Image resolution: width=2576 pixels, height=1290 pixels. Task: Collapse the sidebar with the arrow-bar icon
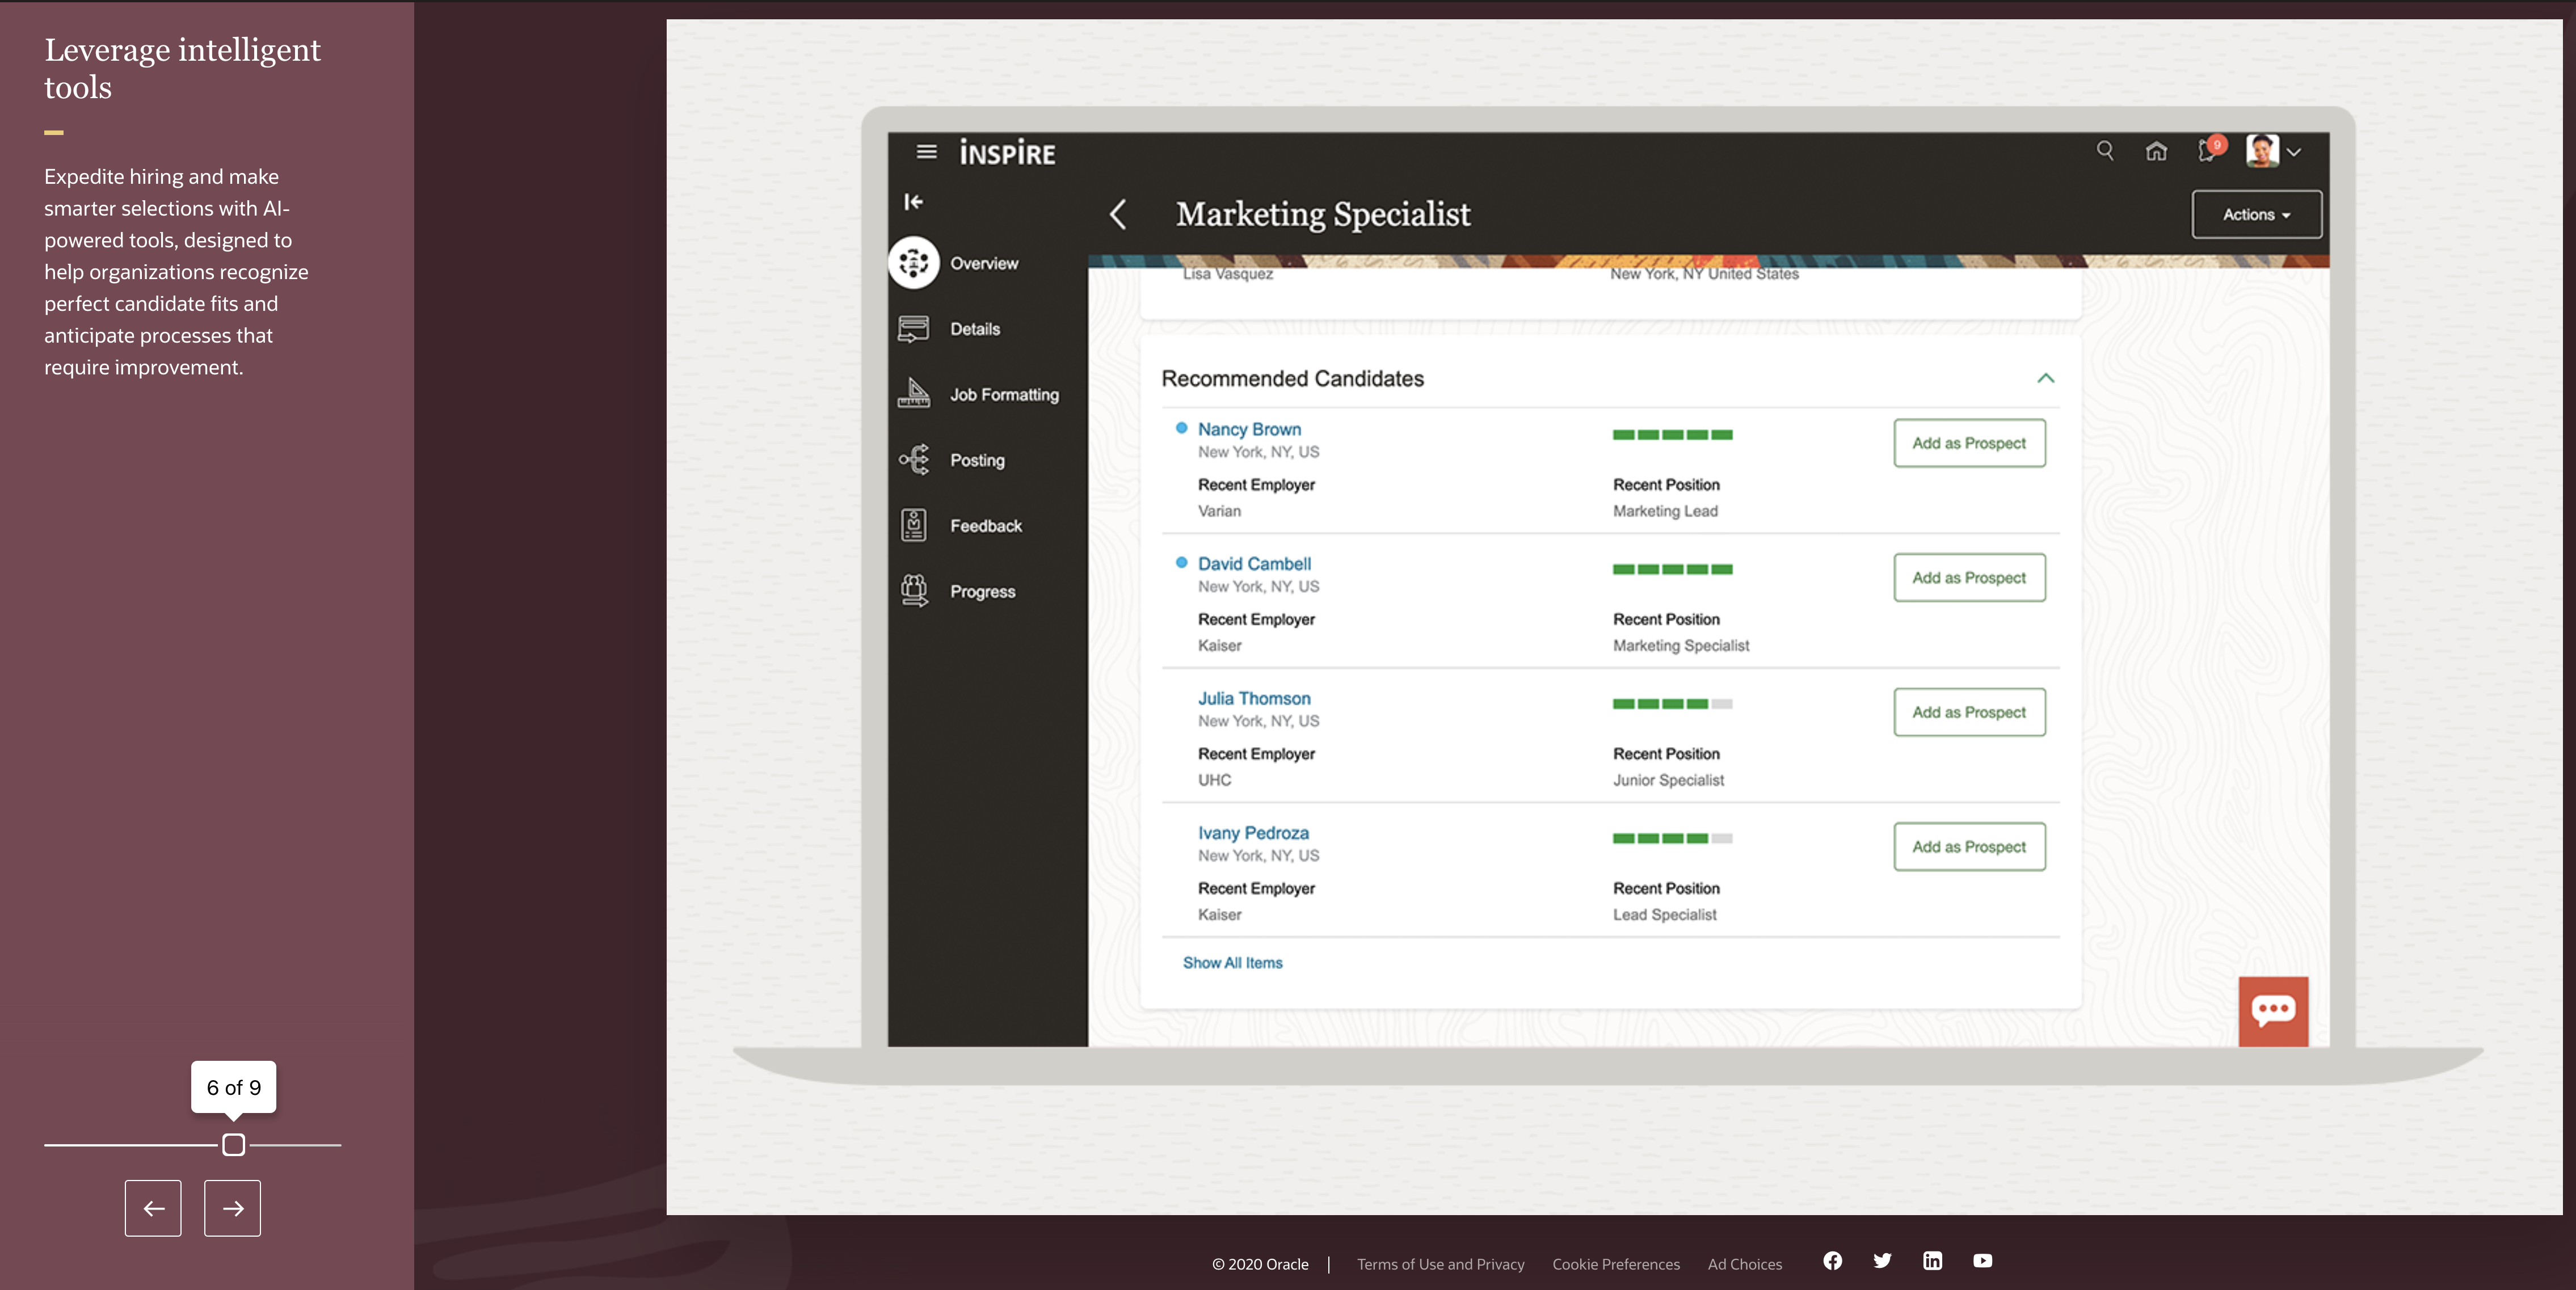[x=913, y=202]
